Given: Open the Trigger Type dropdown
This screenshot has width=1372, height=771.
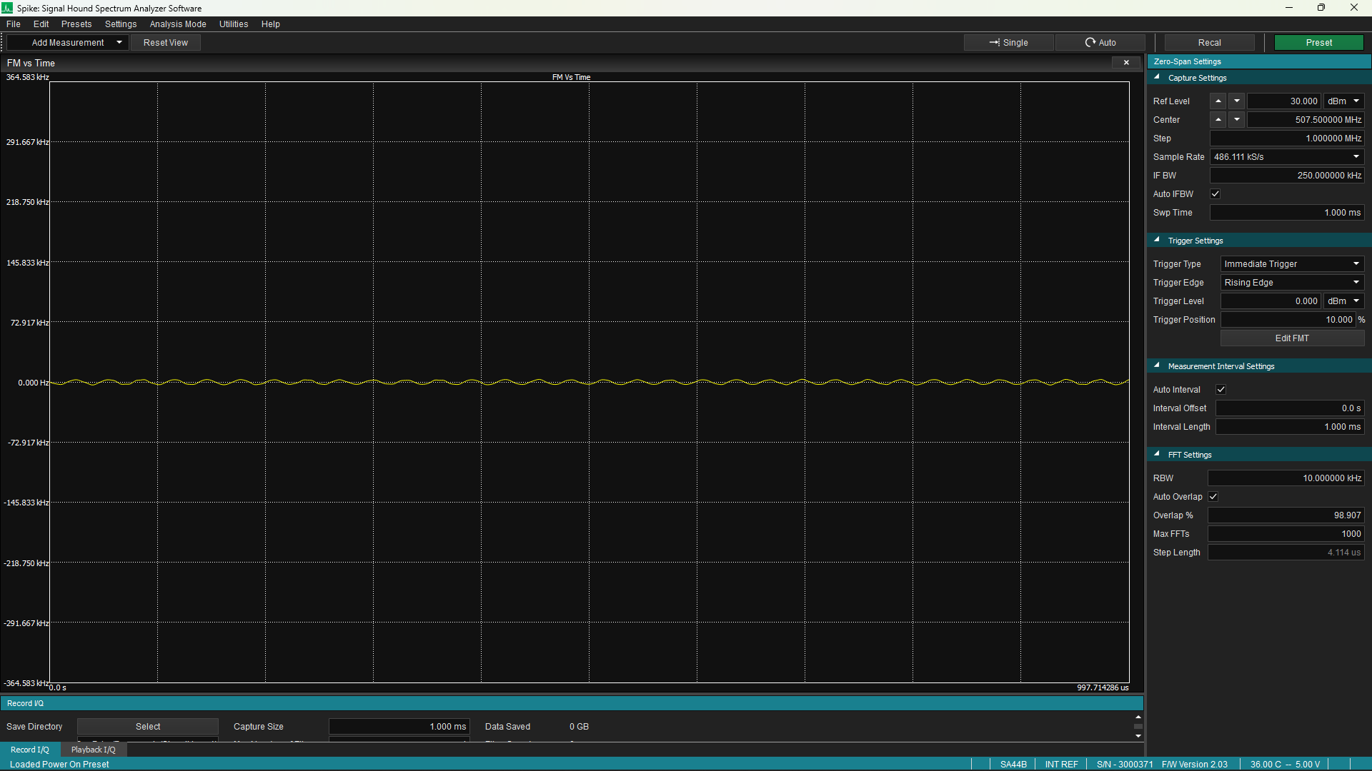Looking at the screenshot, I should [1291, 264].
